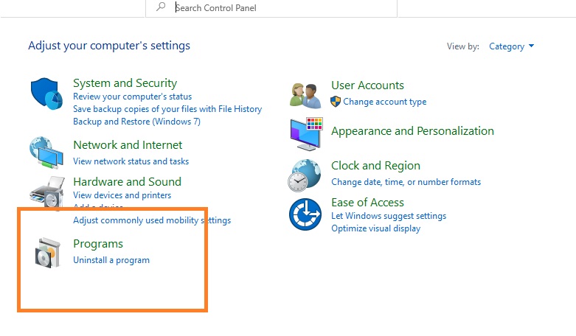
Task: Click Change account type link
Action: (x=384, y=102)
